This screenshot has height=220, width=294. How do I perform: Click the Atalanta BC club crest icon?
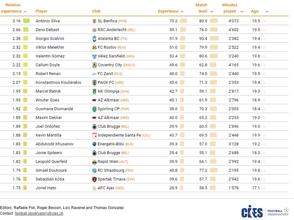point(94,39)
